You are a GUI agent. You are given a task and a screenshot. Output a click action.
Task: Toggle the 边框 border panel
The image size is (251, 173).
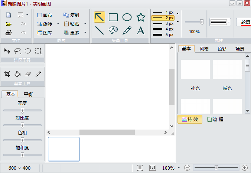point(215,119)
